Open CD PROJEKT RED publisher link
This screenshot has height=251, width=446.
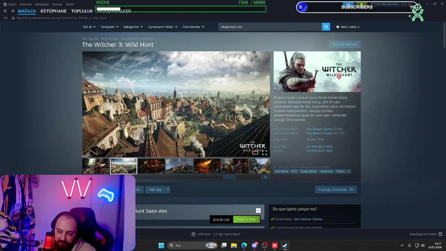coord(319,151)
